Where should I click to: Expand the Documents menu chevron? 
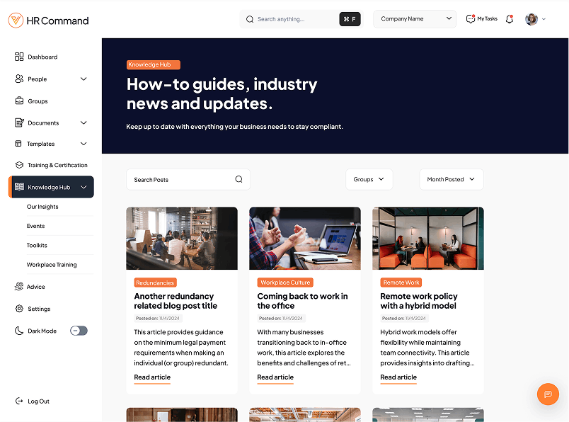click(84, 122)
